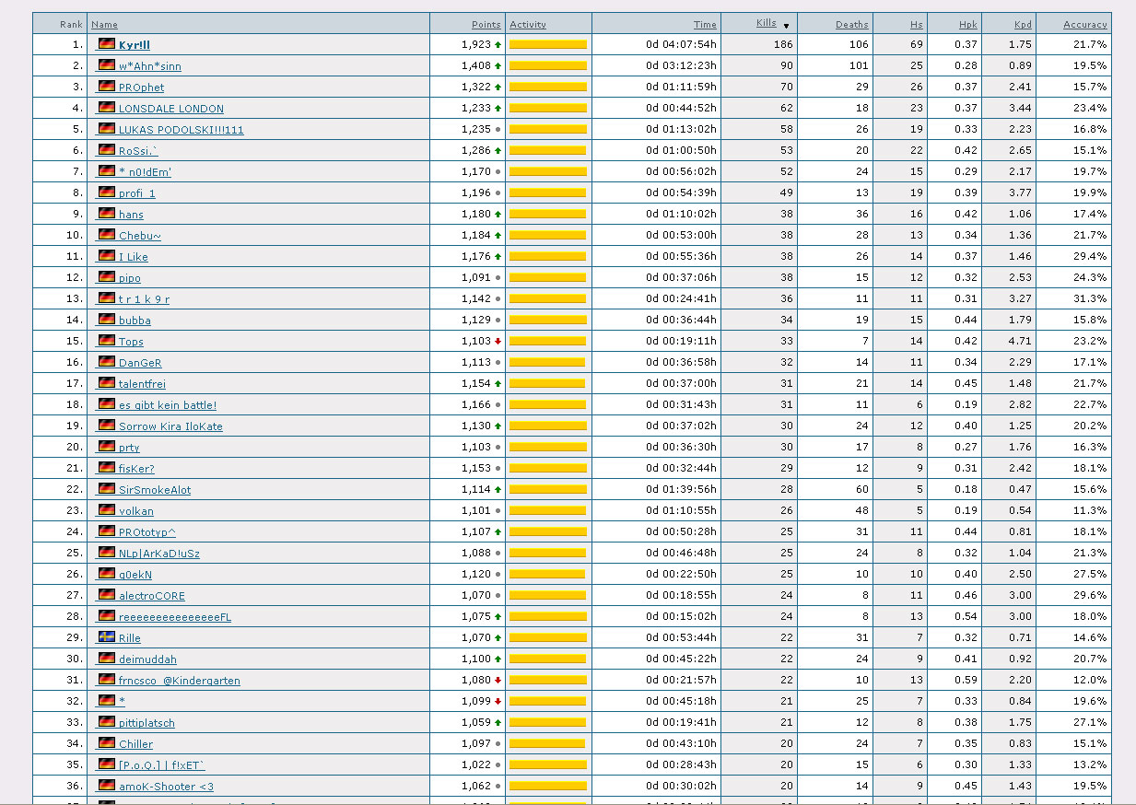Screen dimensions: 1136x805
Task: Sort by the Time column header
Action: point(705,25)
